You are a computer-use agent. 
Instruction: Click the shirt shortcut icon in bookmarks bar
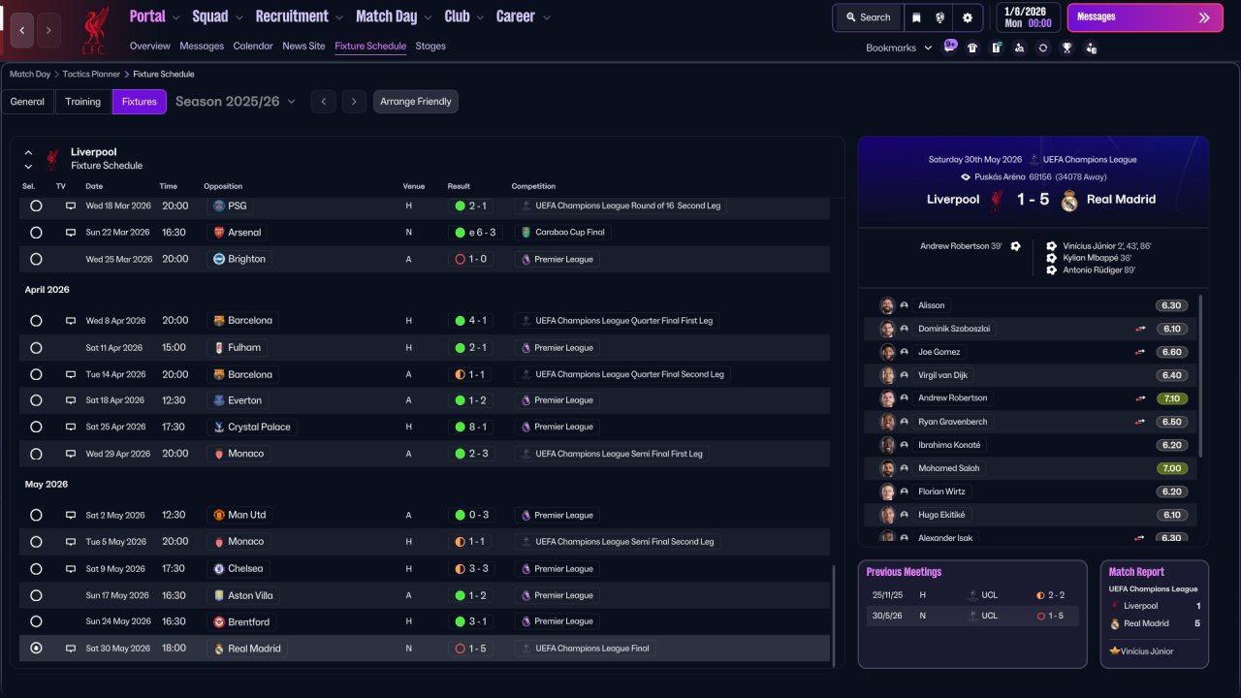coord(972,48)
